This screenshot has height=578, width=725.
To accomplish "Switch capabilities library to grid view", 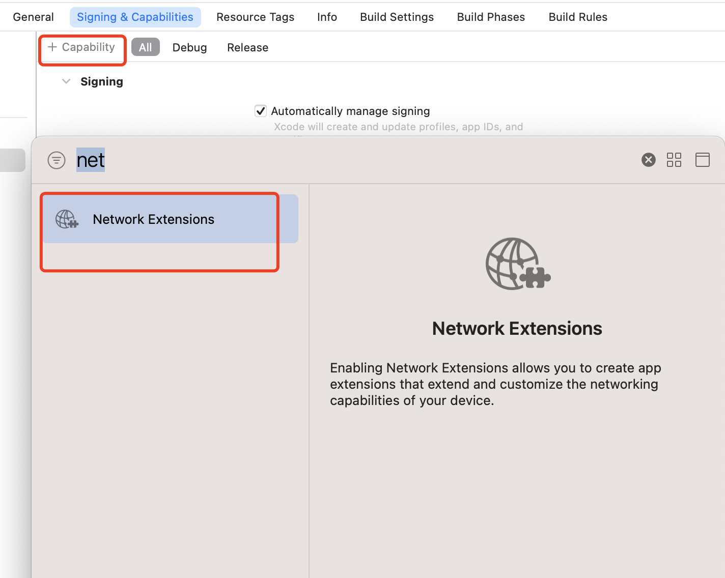I will pyautogui.click(x=674, y=160).
